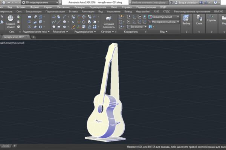Open the Размеры menu
The height and width of the screenshot is (150, 226).
(79, 7)
